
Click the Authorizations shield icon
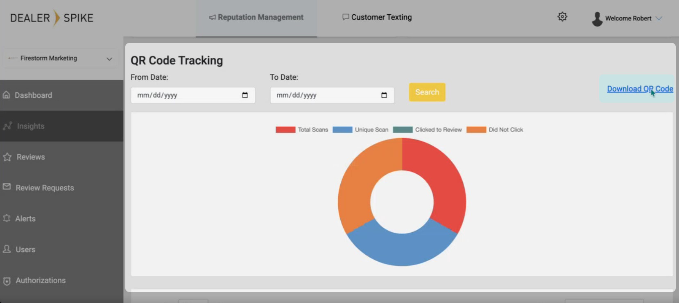point(7,281)
